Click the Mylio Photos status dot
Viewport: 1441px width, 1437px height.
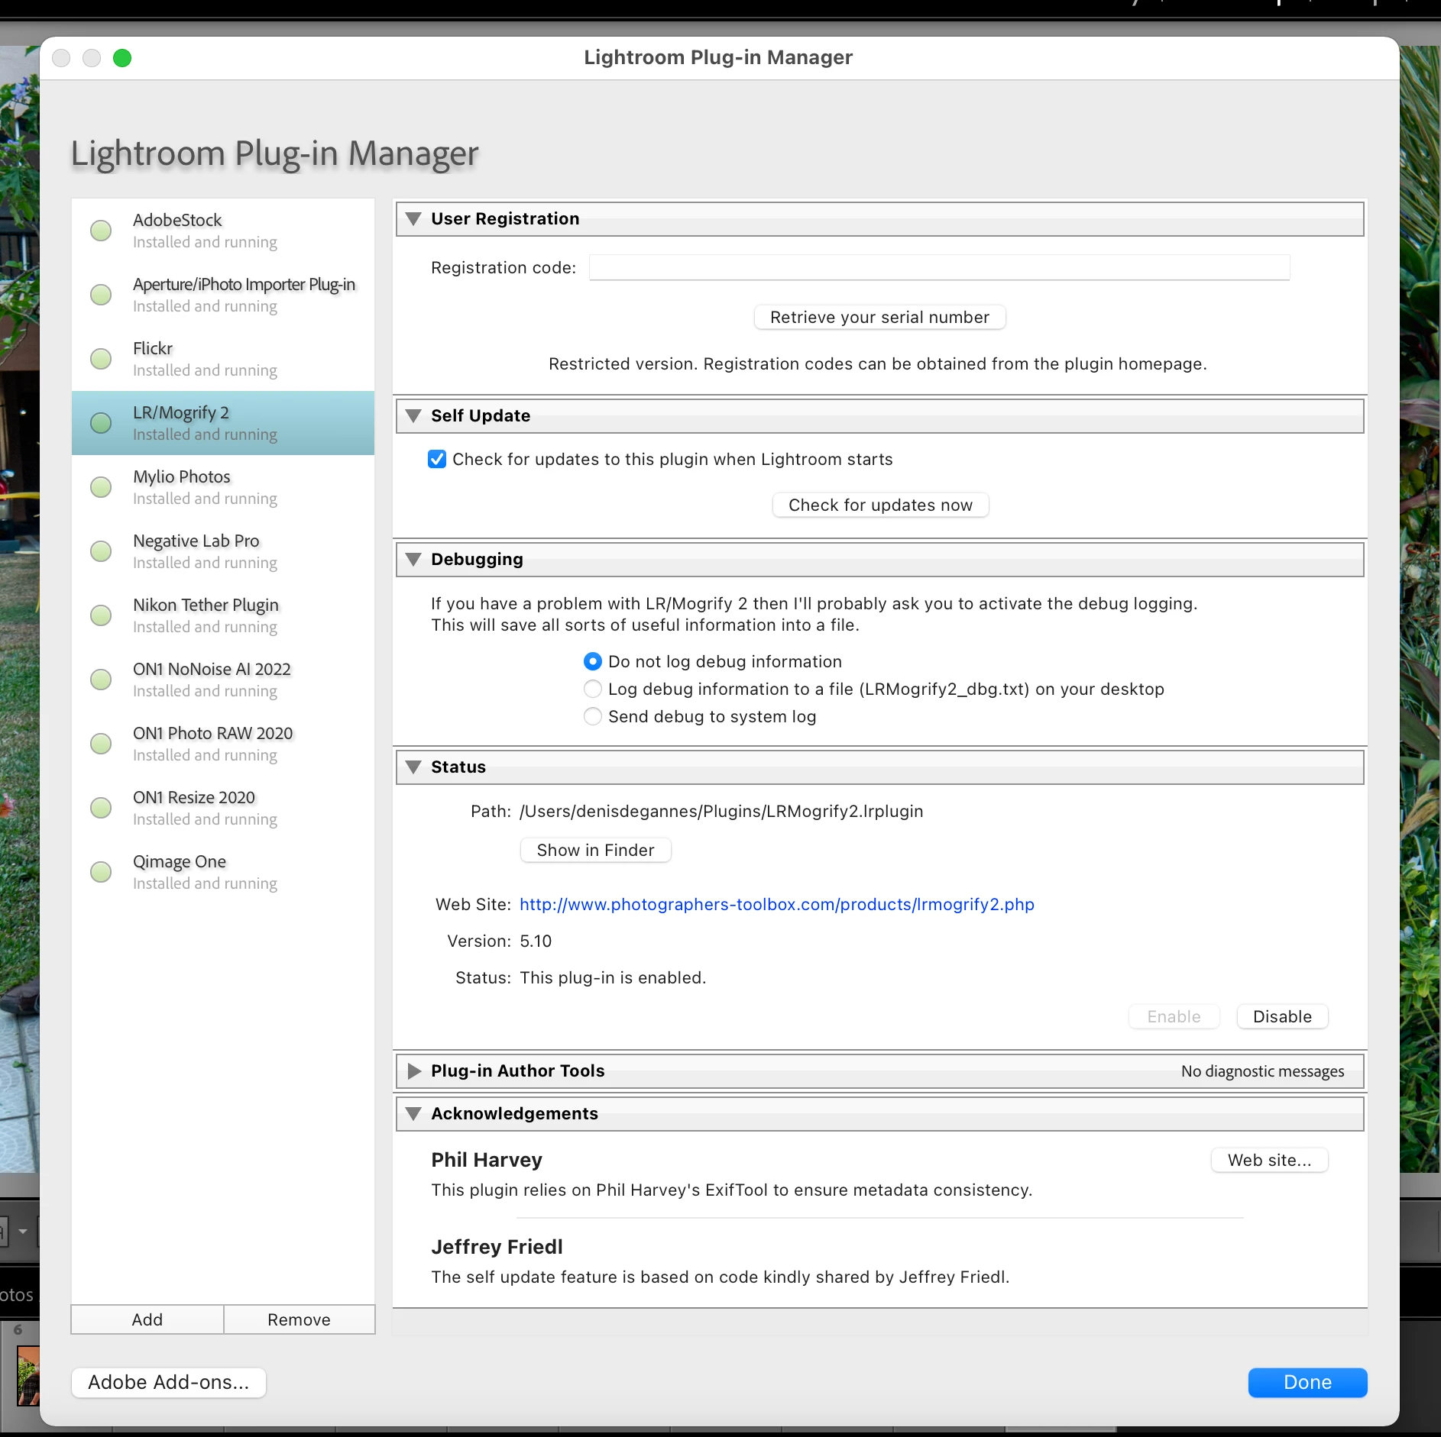click(x=101, y=487)
